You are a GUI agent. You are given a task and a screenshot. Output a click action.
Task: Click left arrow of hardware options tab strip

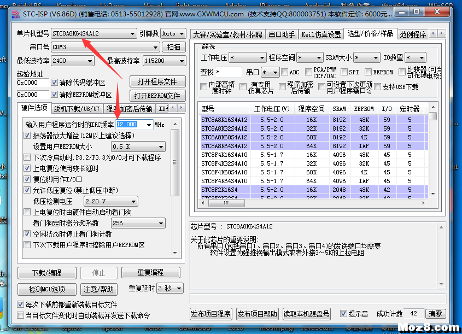pyautogui.click(x=173, y=108)
